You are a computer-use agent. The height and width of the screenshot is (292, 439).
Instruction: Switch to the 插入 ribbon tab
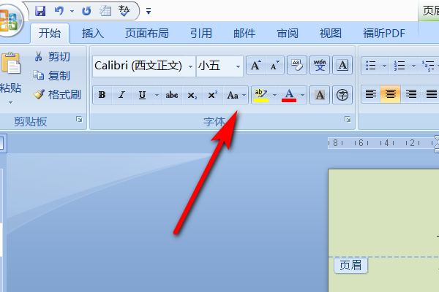(x=93, y=34)
